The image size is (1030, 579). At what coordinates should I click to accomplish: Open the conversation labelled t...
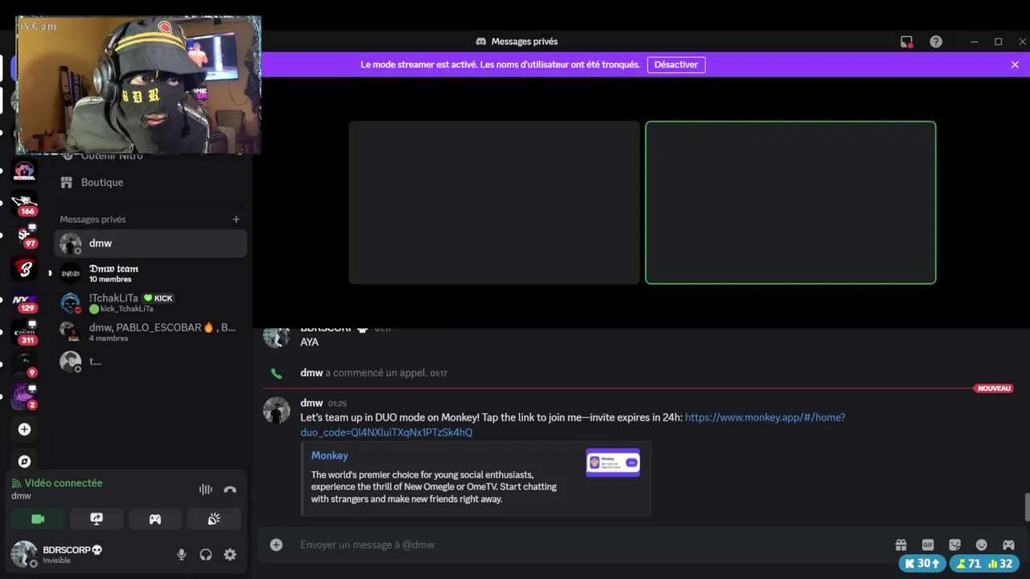tap(150, 361)
